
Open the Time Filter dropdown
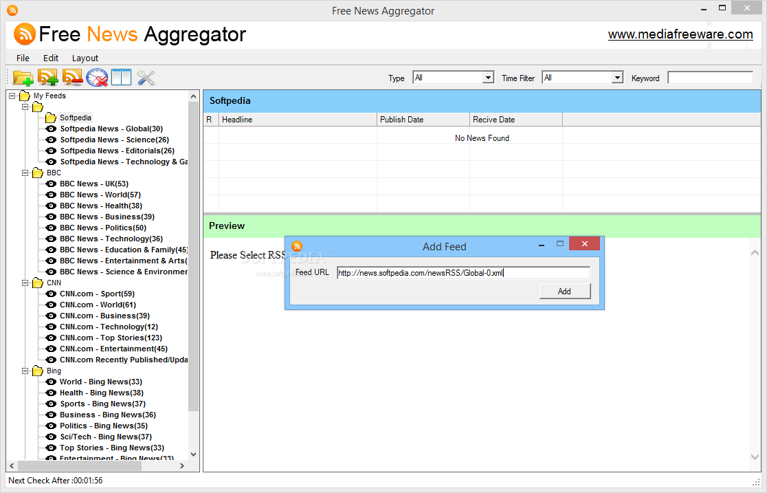[x=617, y=77]
